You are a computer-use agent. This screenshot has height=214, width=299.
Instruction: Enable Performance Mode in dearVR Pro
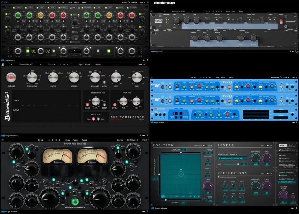click(x=280, y=161)
